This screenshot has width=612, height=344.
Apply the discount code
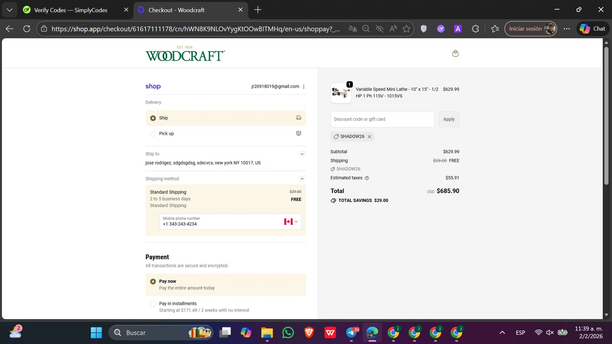coord(449,119)
